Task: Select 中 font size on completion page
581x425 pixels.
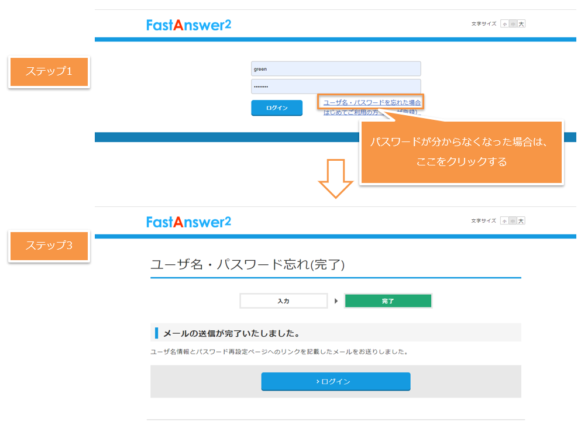Action: click(x=513, y=221)
